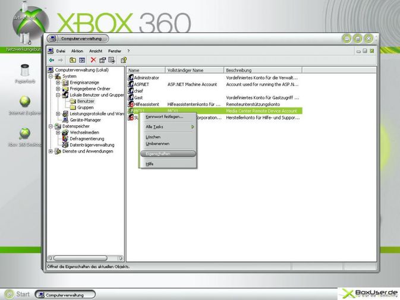
Task: Click the Administrator user account icon
Action: coord(131,77)
